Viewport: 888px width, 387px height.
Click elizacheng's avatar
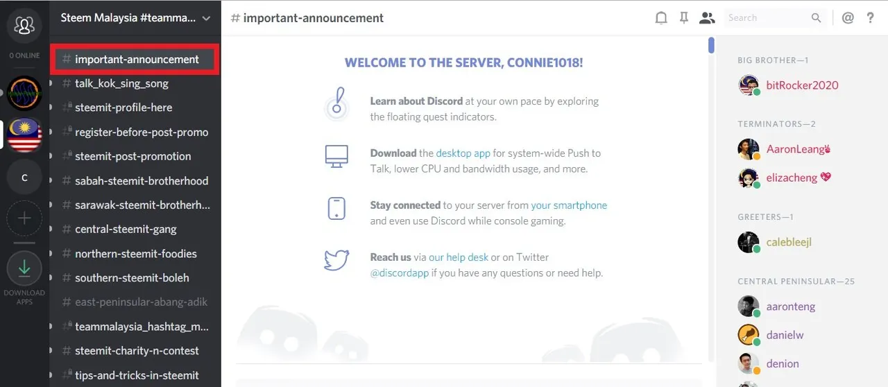[x=749, y=178]
